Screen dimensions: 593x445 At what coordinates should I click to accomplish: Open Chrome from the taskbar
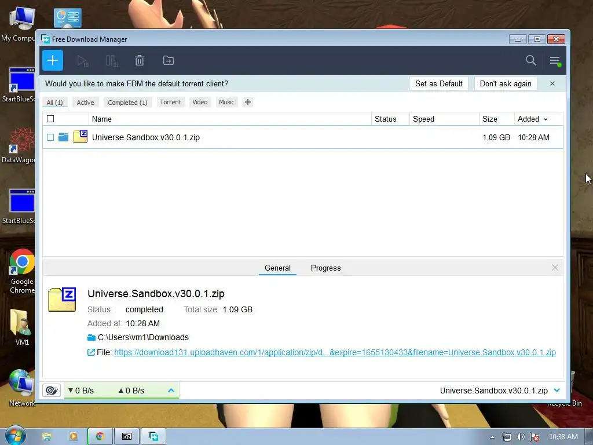(100, 436)
